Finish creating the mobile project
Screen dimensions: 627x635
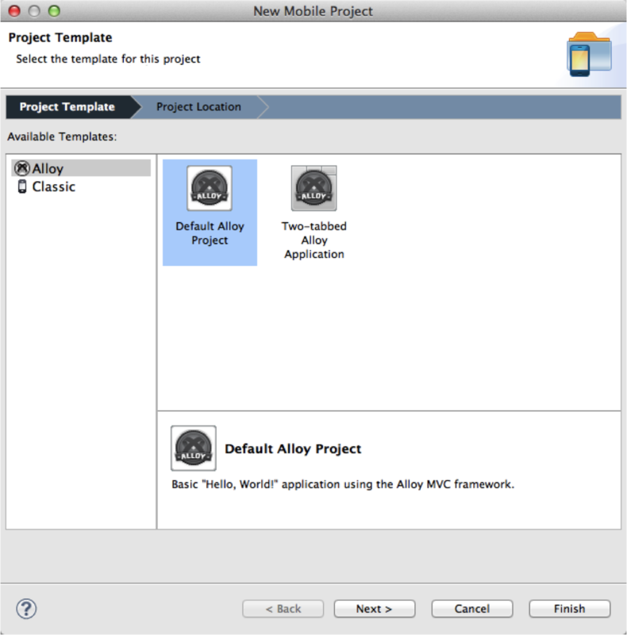click(x=570, y=609)
